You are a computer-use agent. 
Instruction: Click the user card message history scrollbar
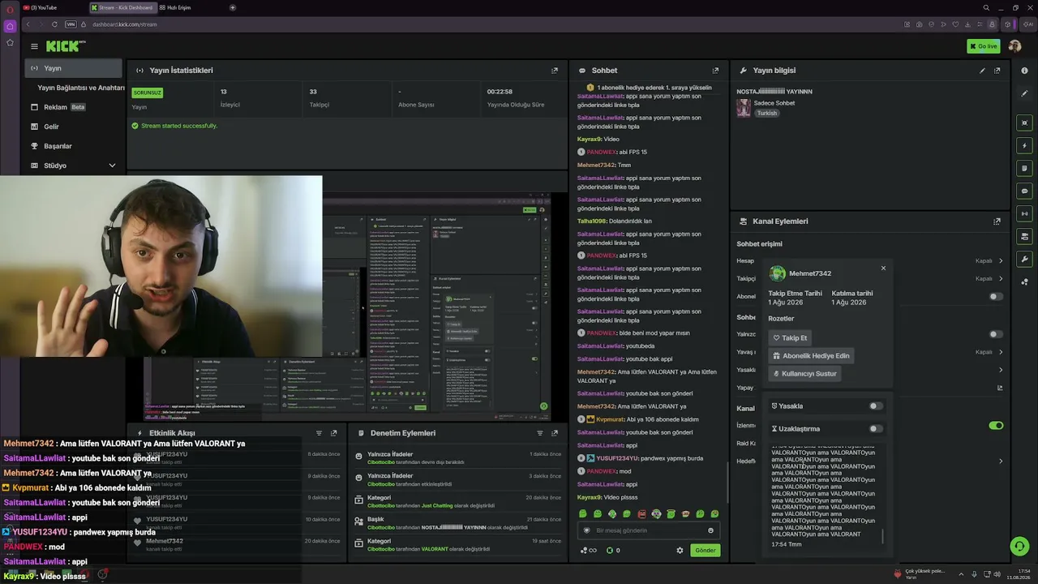[x=882, y=536]
